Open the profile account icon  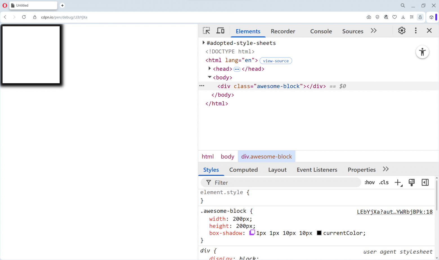(420, 17)
